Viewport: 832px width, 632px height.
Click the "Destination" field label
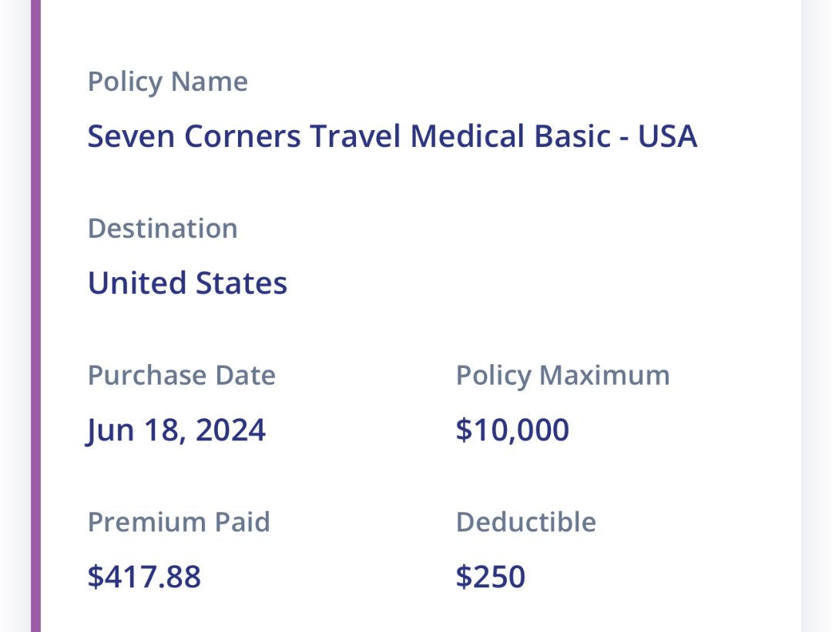(x=163, y=228)
